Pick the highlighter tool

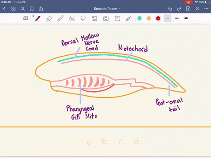tap(60, 18)
